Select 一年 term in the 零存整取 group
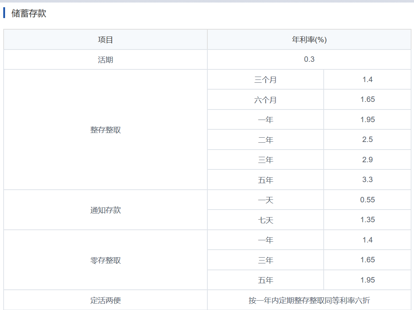414x310 pixels. click(x=266, y=240)
